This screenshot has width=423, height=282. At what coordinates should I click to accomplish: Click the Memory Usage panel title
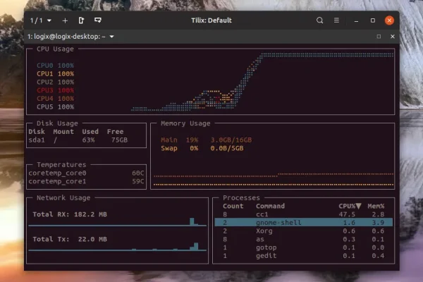[x=185, y=123]
